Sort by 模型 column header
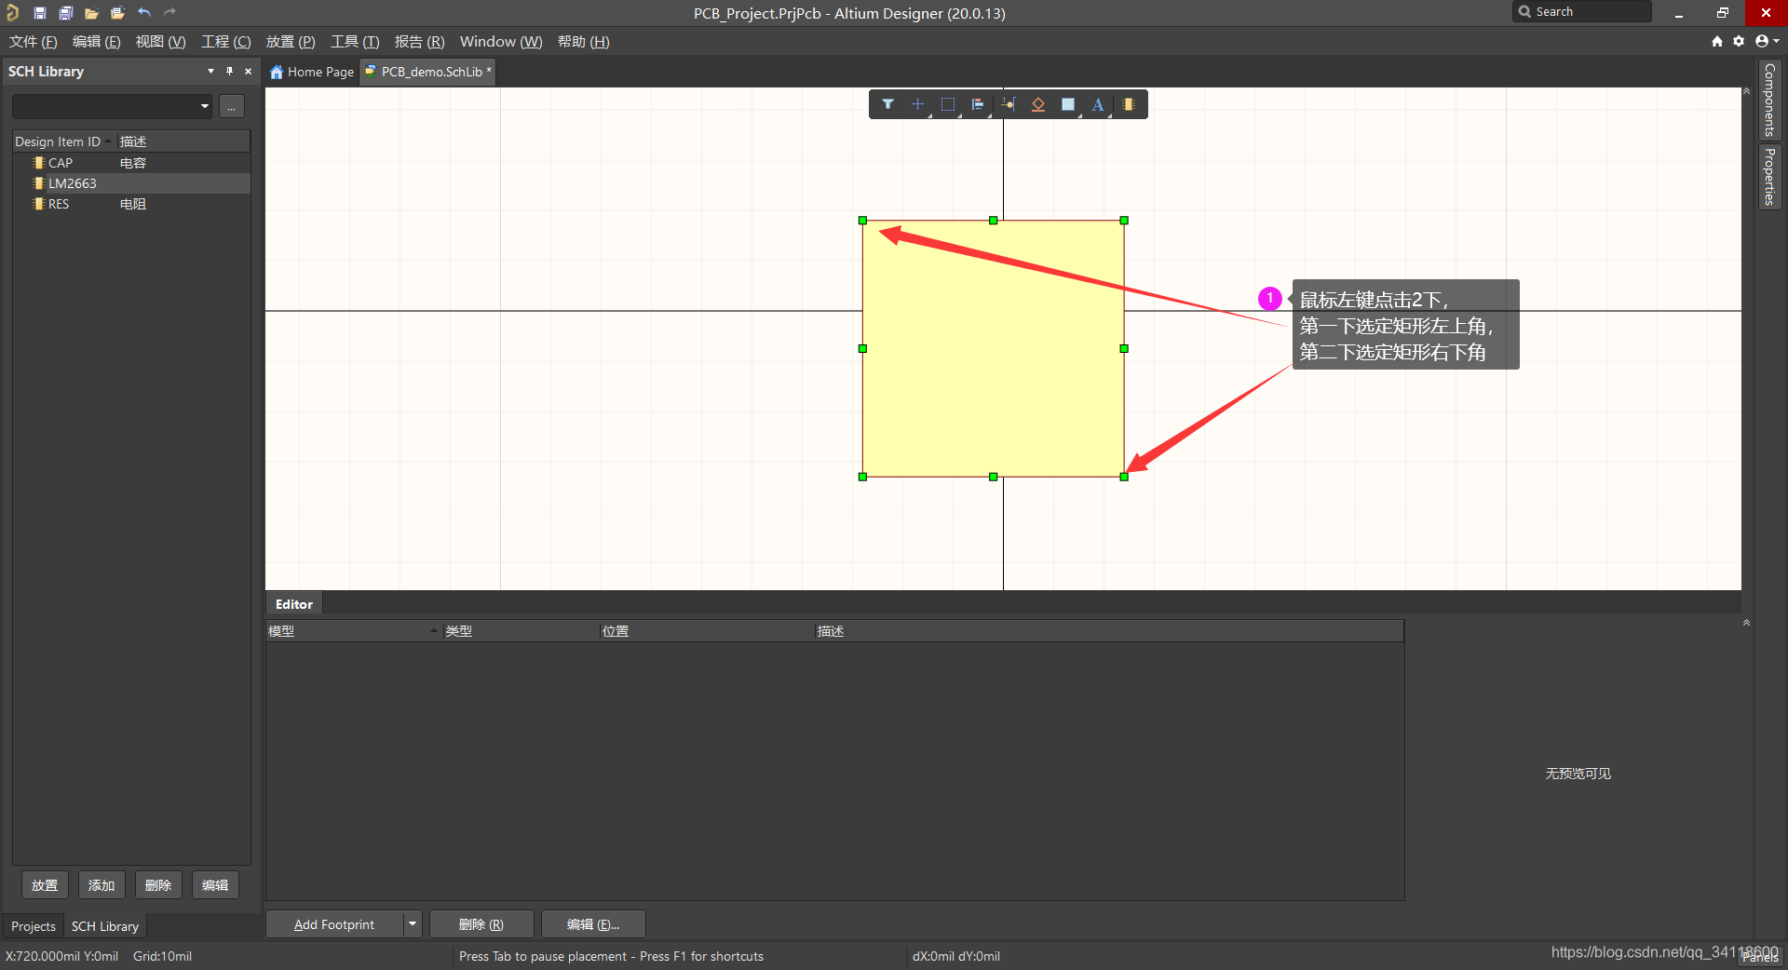 coord(353,631)
